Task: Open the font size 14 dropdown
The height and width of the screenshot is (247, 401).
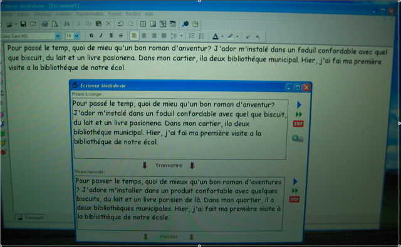Action: point(76,36)
